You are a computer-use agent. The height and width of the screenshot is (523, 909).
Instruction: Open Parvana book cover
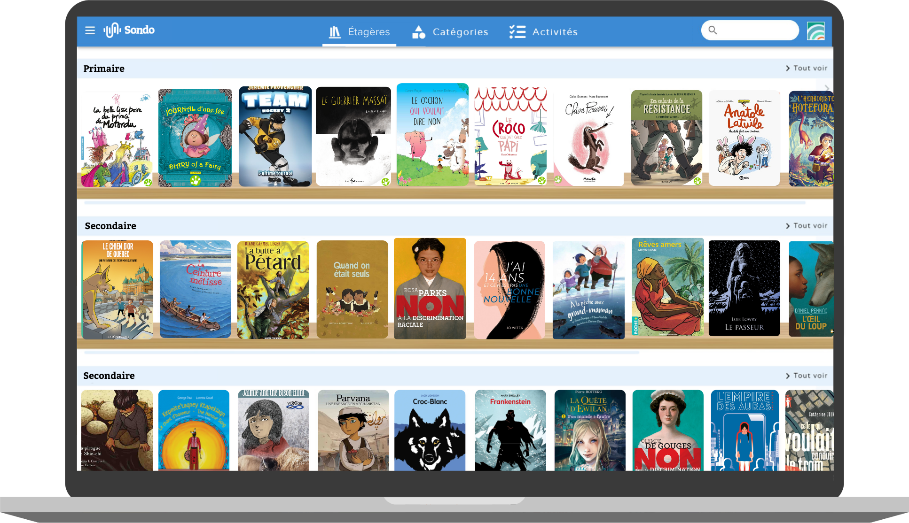pos(353,430)
